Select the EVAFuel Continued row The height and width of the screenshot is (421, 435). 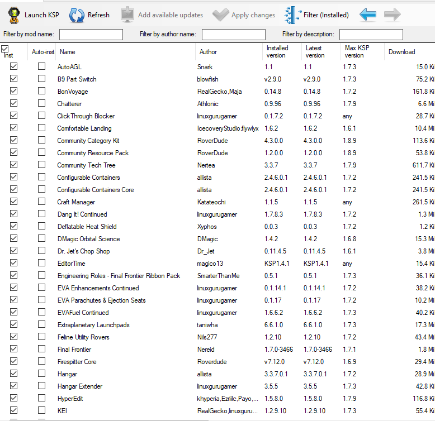217,313
